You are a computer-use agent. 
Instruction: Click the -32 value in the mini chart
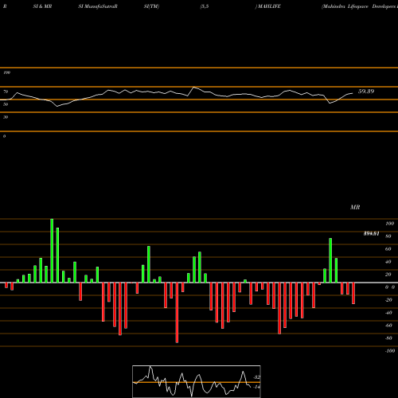coord(257,377)
